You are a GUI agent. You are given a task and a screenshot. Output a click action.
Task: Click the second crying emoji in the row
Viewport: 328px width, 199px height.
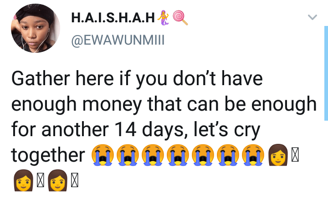click(128, 155)
